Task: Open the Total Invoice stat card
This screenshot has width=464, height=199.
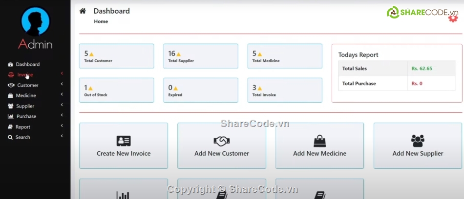Action: (285, 90)
